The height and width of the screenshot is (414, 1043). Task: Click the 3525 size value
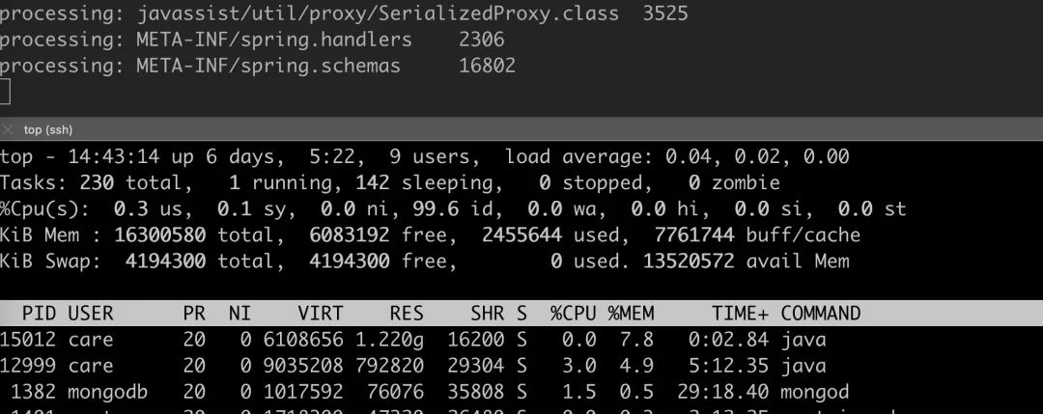click(665, 14)
